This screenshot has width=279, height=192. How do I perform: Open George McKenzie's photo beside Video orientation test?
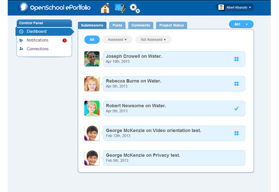click(92, 133)
